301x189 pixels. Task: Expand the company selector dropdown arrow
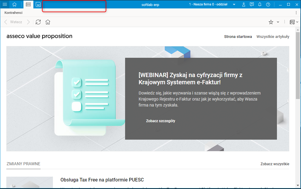pyautogui.click(x=234, y=5)
